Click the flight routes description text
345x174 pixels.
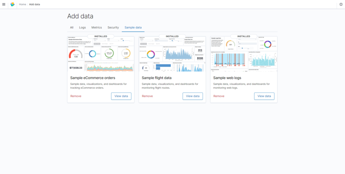[170, 86]
